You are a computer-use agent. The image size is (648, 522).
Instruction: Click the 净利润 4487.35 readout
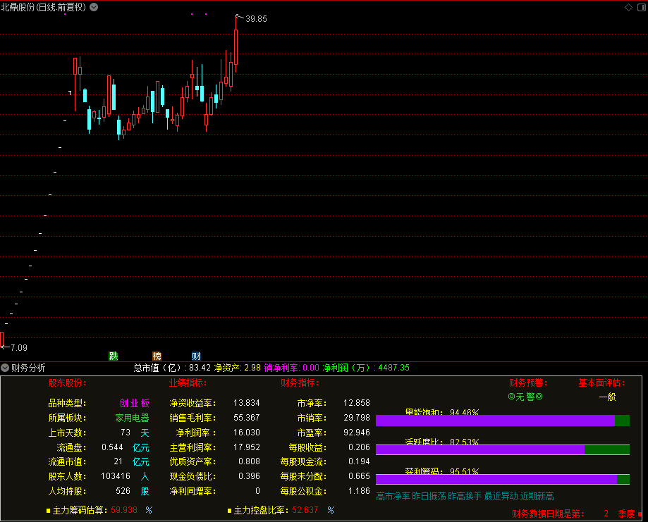(x=366, y=368)
